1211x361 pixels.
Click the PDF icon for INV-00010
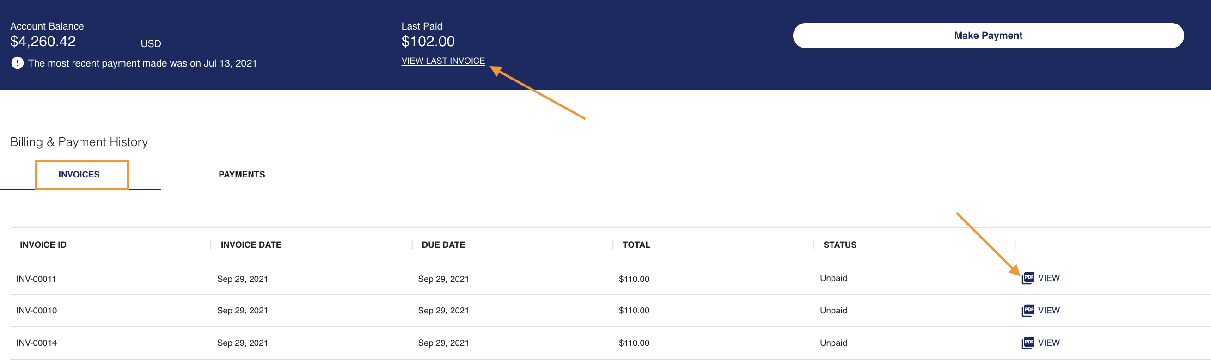(x=1028, y=311)
